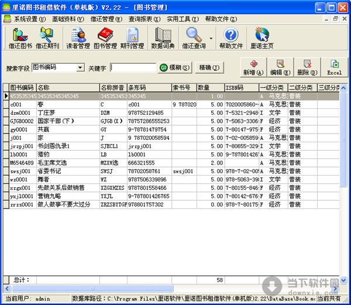Select the 丁庄梦 book row

pos(171,112)
